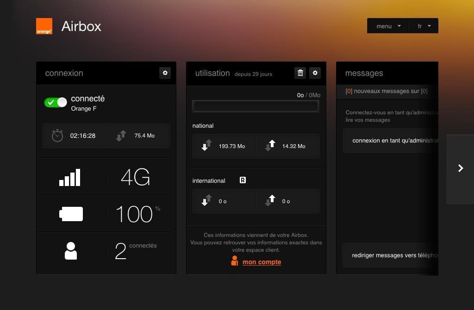The height and width of the screenshot is (310, 474).
Task: Click the signal strength bars icon
Action: pyautogui.click(x=71, y=176)
